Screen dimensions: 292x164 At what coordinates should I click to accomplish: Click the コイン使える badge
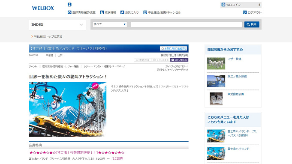coord(179,60)
